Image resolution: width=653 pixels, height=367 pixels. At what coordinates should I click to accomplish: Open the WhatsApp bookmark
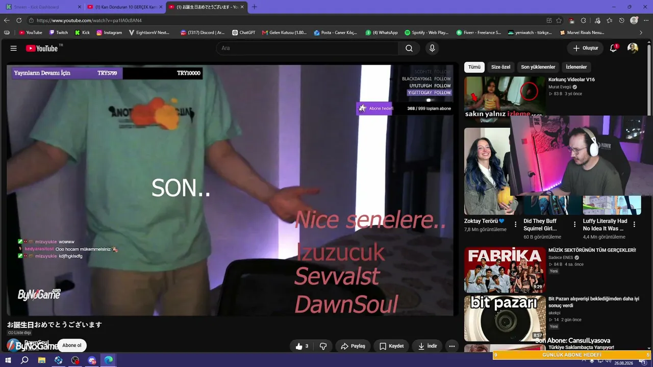(382, 33)
